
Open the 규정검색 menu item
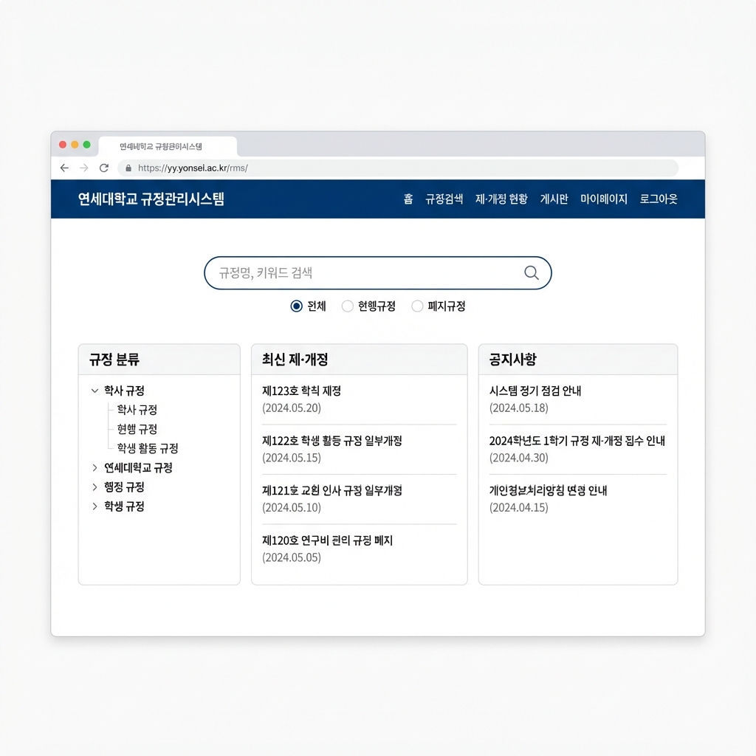[444, 199]
